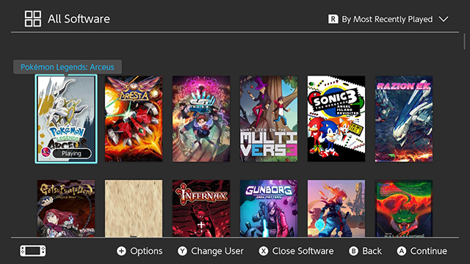This screenshot has width=470, height=264.
Task: Click Close Software in the footer
Action: [303, 251]
